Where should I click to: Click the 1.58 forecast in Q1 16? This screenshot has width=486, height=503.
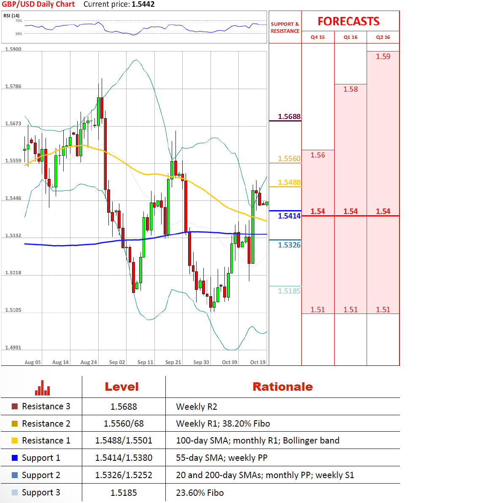(350, 89)
